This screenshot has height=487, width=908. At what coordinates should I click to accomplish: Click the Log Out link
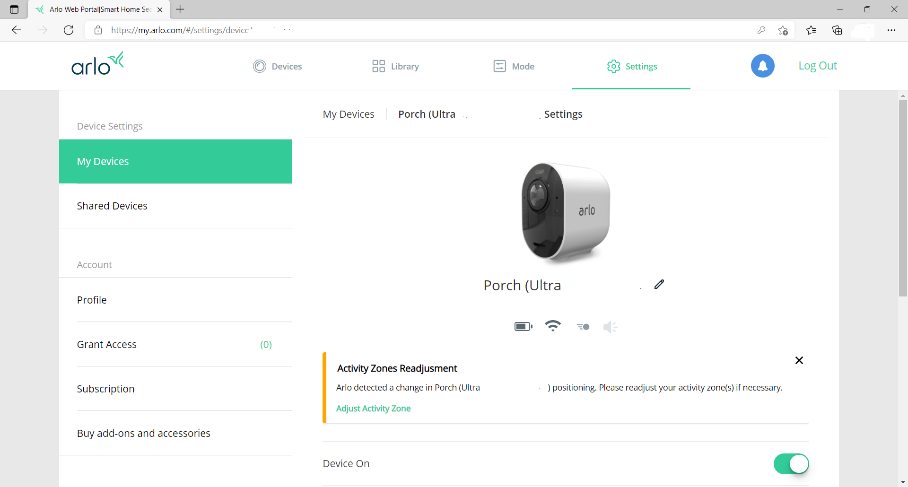[x=817, y=66]
